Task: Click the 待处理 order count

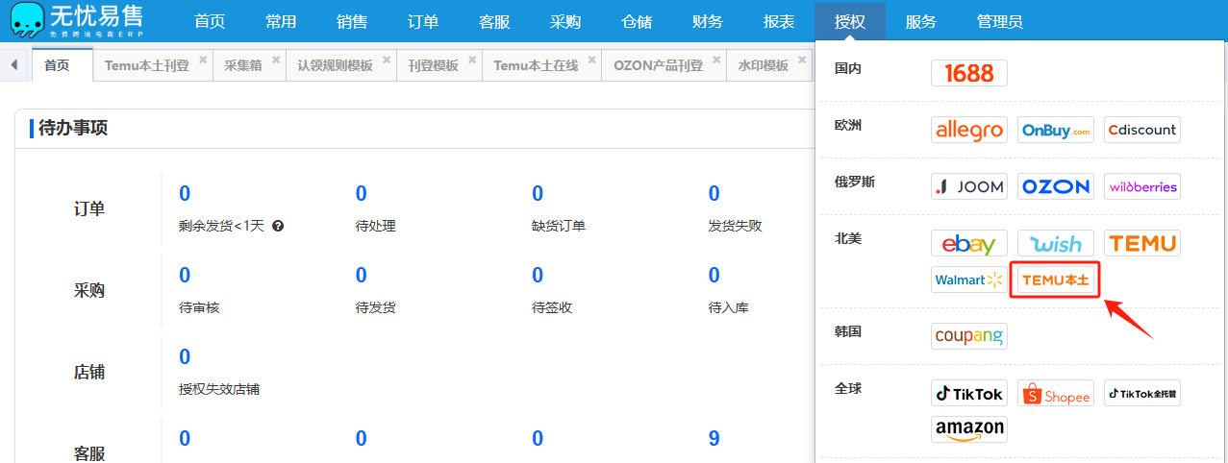Action: pos(362,194)
